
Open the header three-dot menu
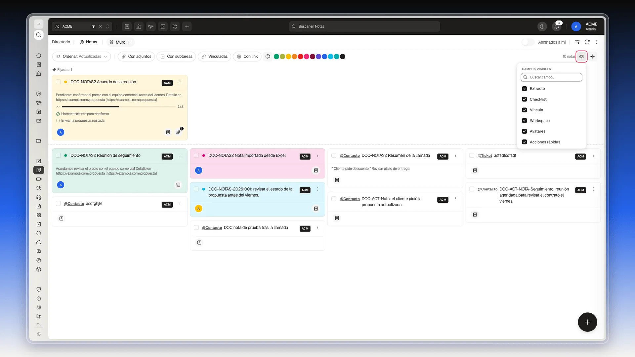pyautogui.click(x=597, y=42)
